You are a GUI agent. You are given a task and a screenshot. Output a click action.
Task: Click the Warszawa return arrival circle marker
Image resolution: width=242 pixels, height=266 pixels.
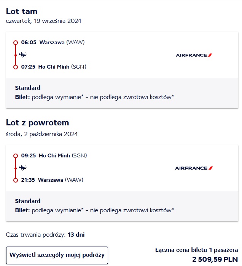tap(16, 180)
